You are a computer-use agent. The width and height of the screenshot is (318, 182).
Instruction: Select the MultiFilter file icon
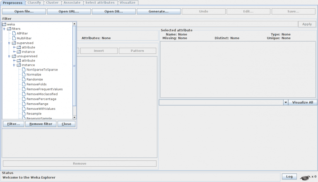tap(14, 38)
